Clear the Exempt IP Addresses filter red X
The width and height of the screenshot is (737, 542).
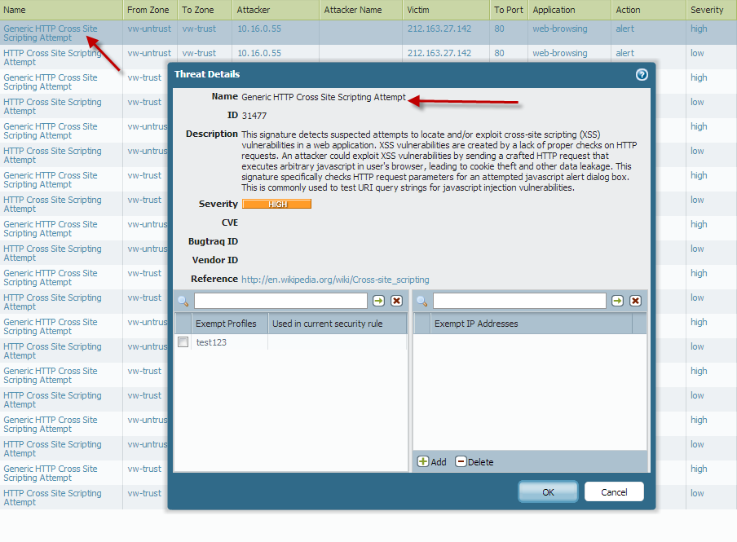click(635, 301)
